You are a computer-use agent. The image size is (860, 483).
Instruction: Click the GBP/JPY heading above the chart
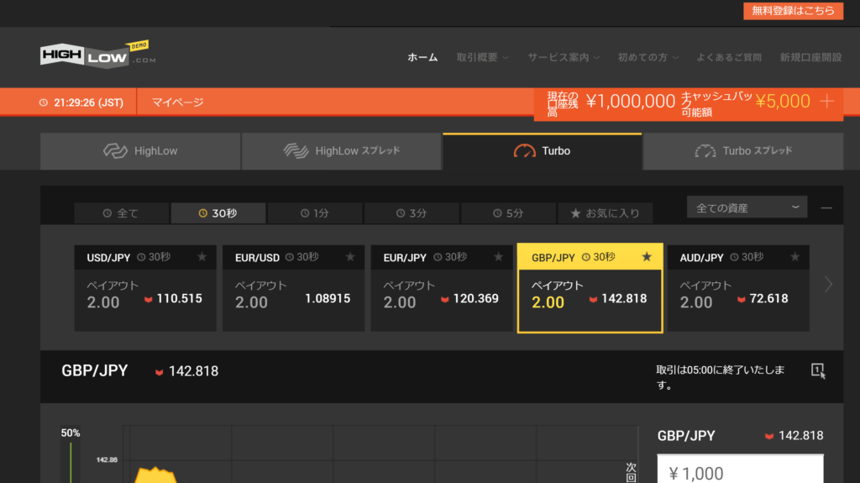click(94, 371)
